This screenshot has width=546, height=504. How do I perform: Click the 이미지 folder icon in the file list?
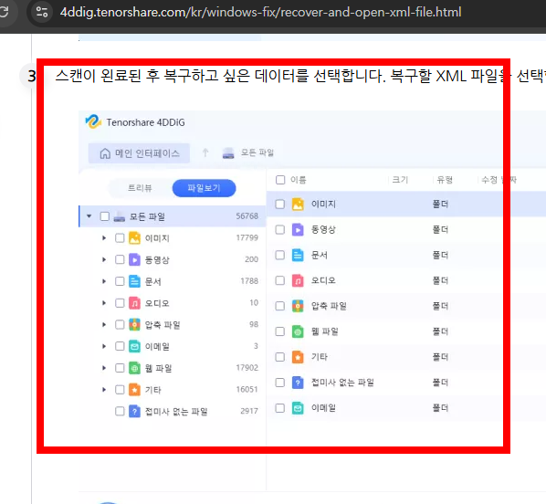[298, 205]
